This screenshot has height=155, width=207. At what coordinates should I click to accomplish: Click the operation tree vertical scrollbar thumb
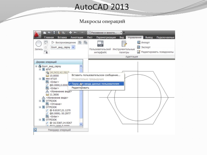pos(81,93)
